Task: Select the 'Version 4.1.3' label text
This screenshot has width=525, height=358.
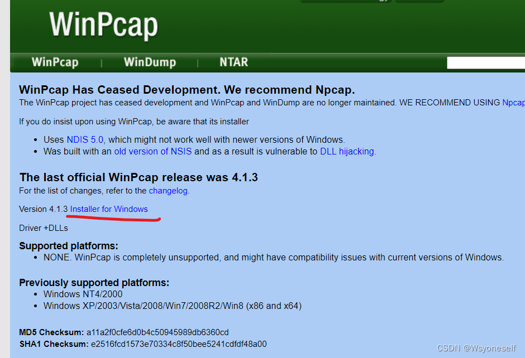Action: (x=42, y=209)
